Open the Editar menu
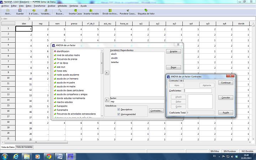256x160 pixels. click(x=14, y=6)
